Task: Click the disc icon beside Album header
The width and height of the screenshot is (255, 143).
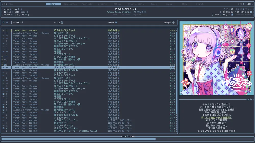Action: (116, 23)
